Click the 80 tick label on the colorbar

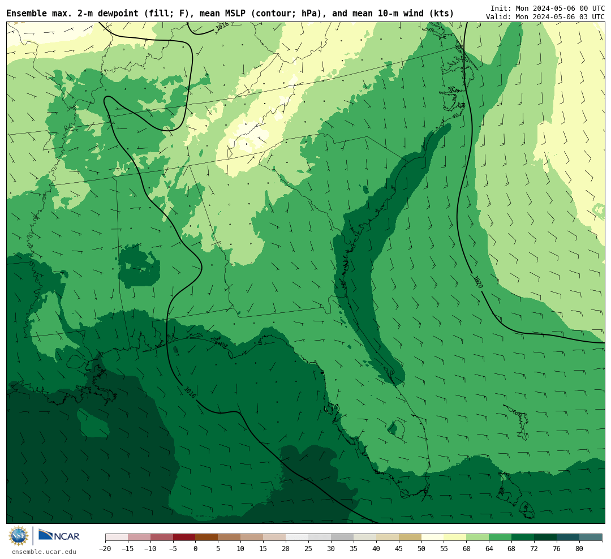pos(579,549)
